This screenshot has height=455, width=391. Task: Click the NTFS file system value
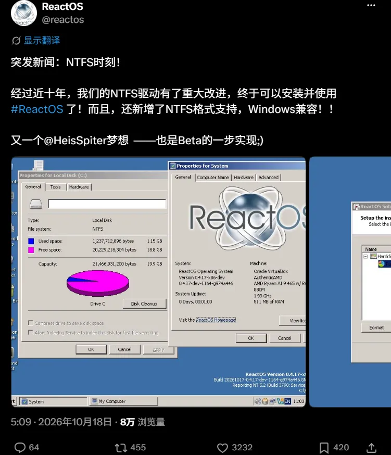[98, 229]
